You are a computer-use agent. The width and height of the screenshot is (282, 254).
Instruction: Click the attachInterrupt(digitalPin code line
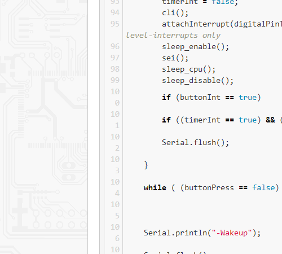[x=222, y=24]
